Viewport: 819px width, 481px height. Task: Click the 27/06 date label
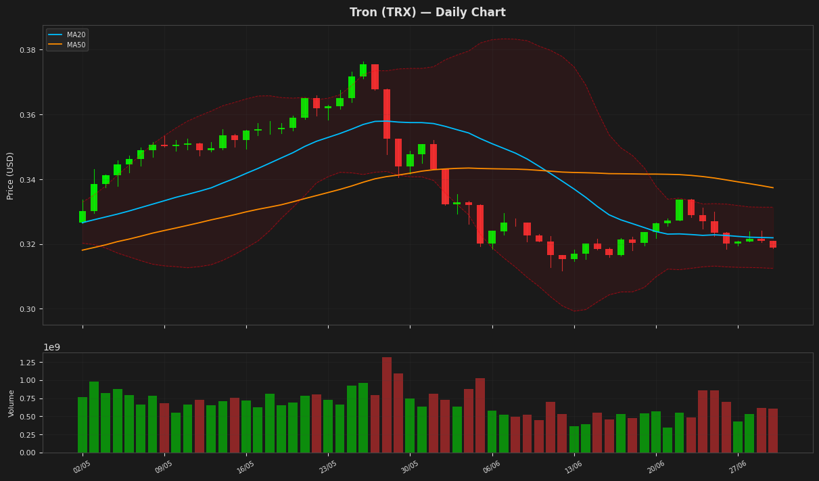point(737,467)
